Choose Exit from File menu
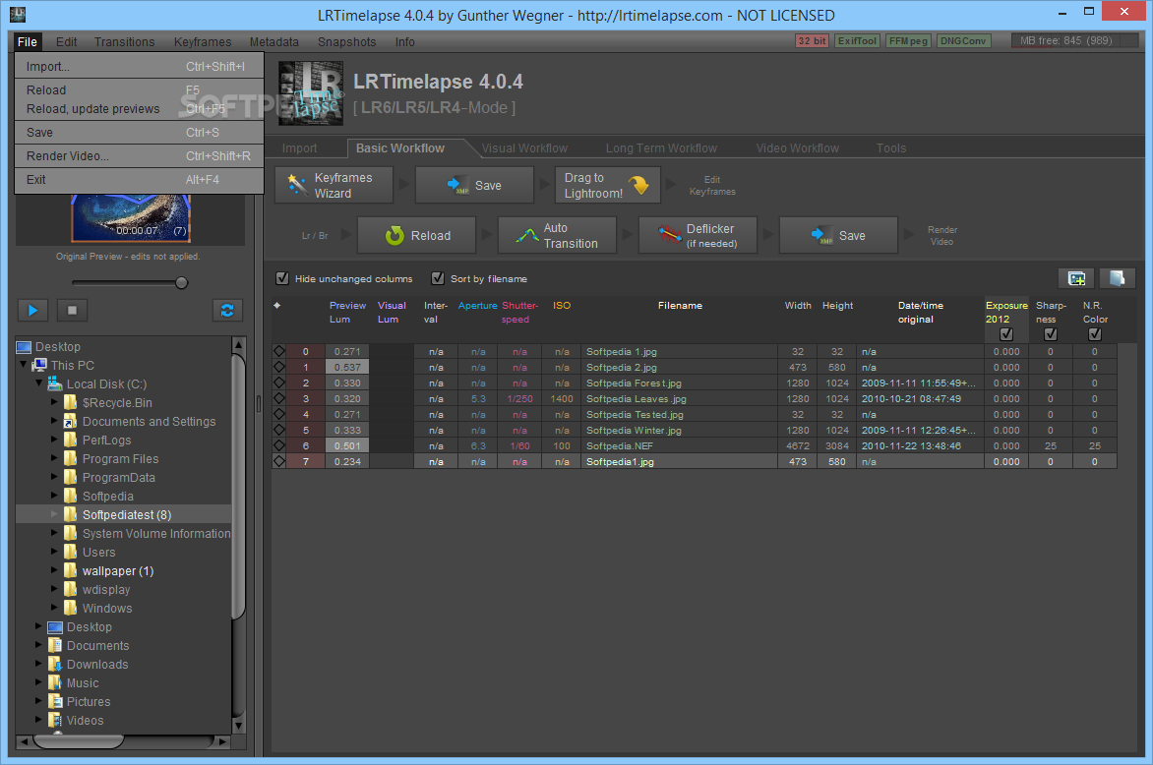 (139, 179)
